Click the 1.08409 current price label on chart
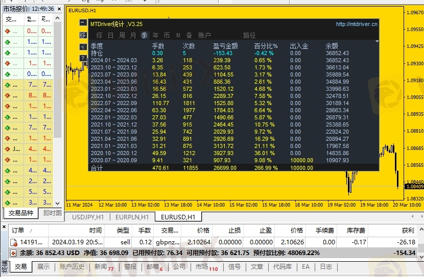The height and width of the screenshot is (277, 424). [414, 187]
